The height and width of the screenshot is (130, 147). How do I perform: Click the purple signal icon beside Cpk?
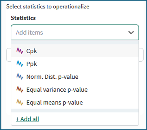(x=20, y=51)
